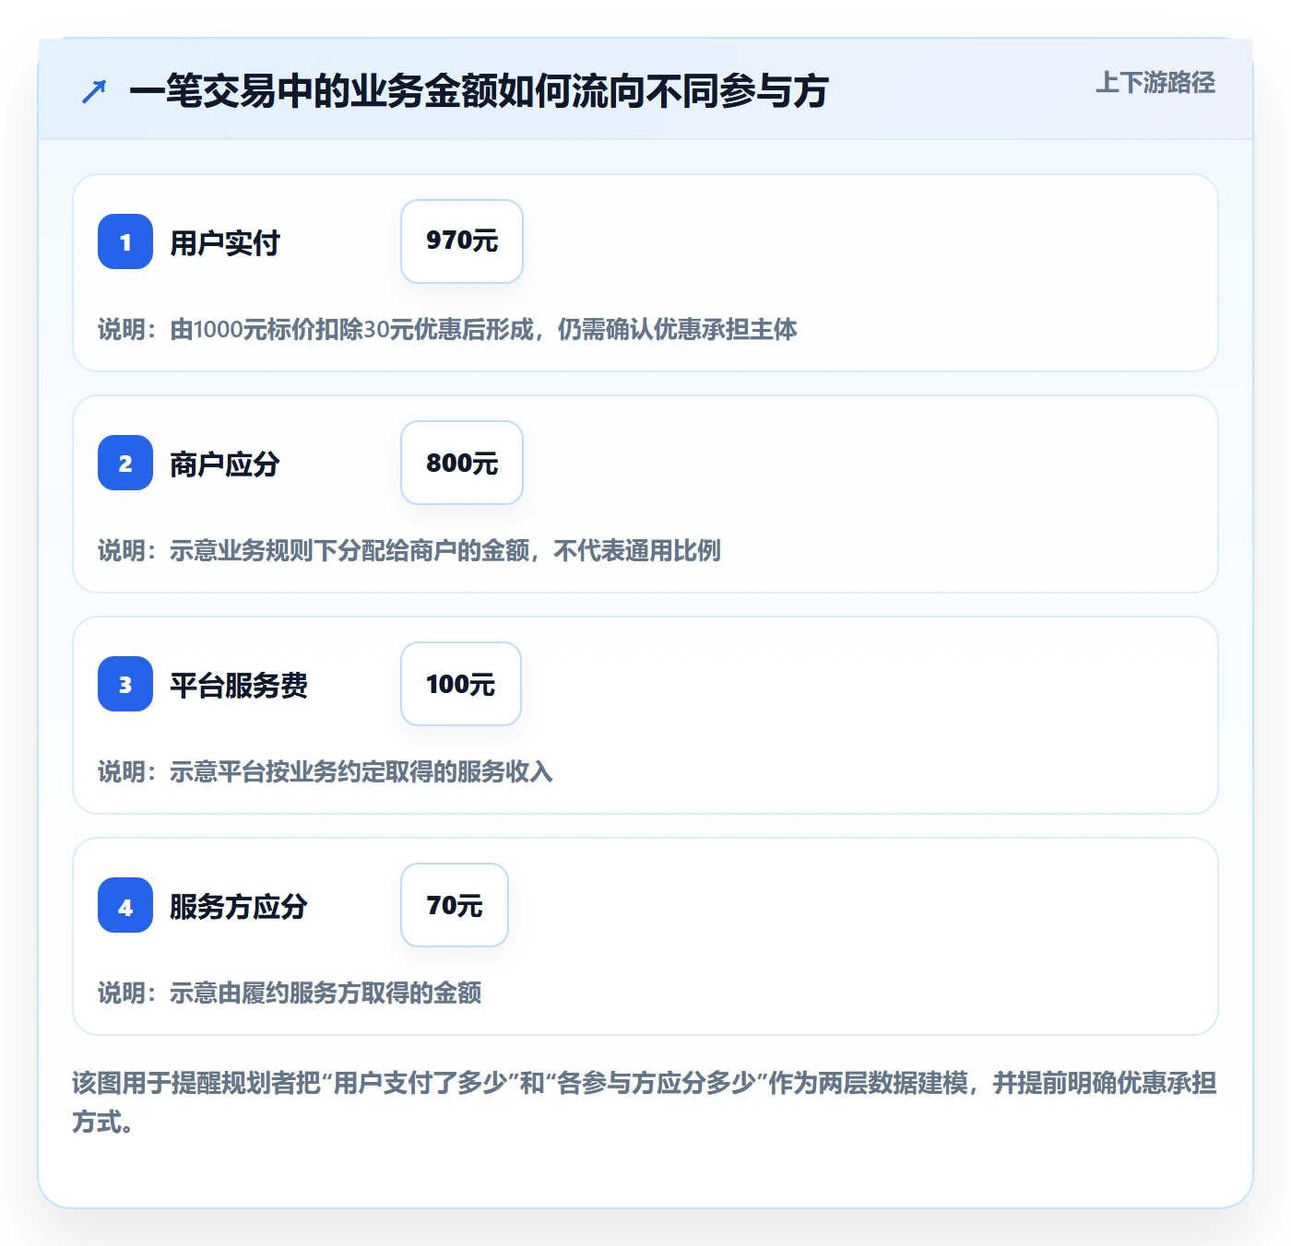The width and height of the screenshot is (1291, 1246).
Task: Click the 70元 amount box
Action: point(455,905)
